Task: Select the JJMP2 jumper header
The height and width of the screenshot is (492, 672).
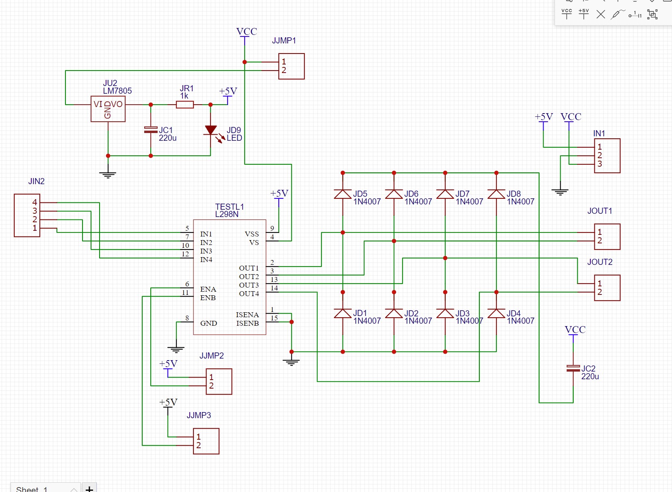Action: (219, 381)
